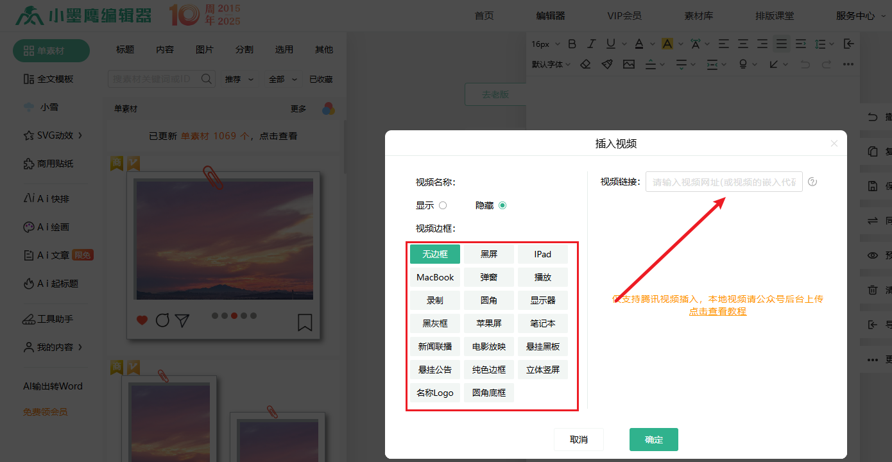The height and width of the screenshot is (462, 892).
Task: Click the yellow highlight color swatch
Action: (x=667, y=44)
